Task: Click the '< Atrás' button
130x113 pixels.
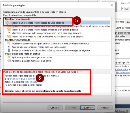Action: pyautogui.click(x=72, y=108)
